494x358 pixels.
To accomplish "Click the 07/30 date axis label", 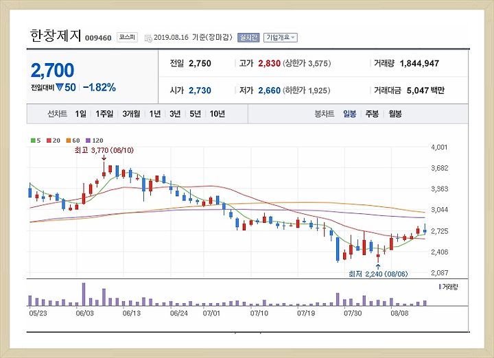I will click(353, 313).
